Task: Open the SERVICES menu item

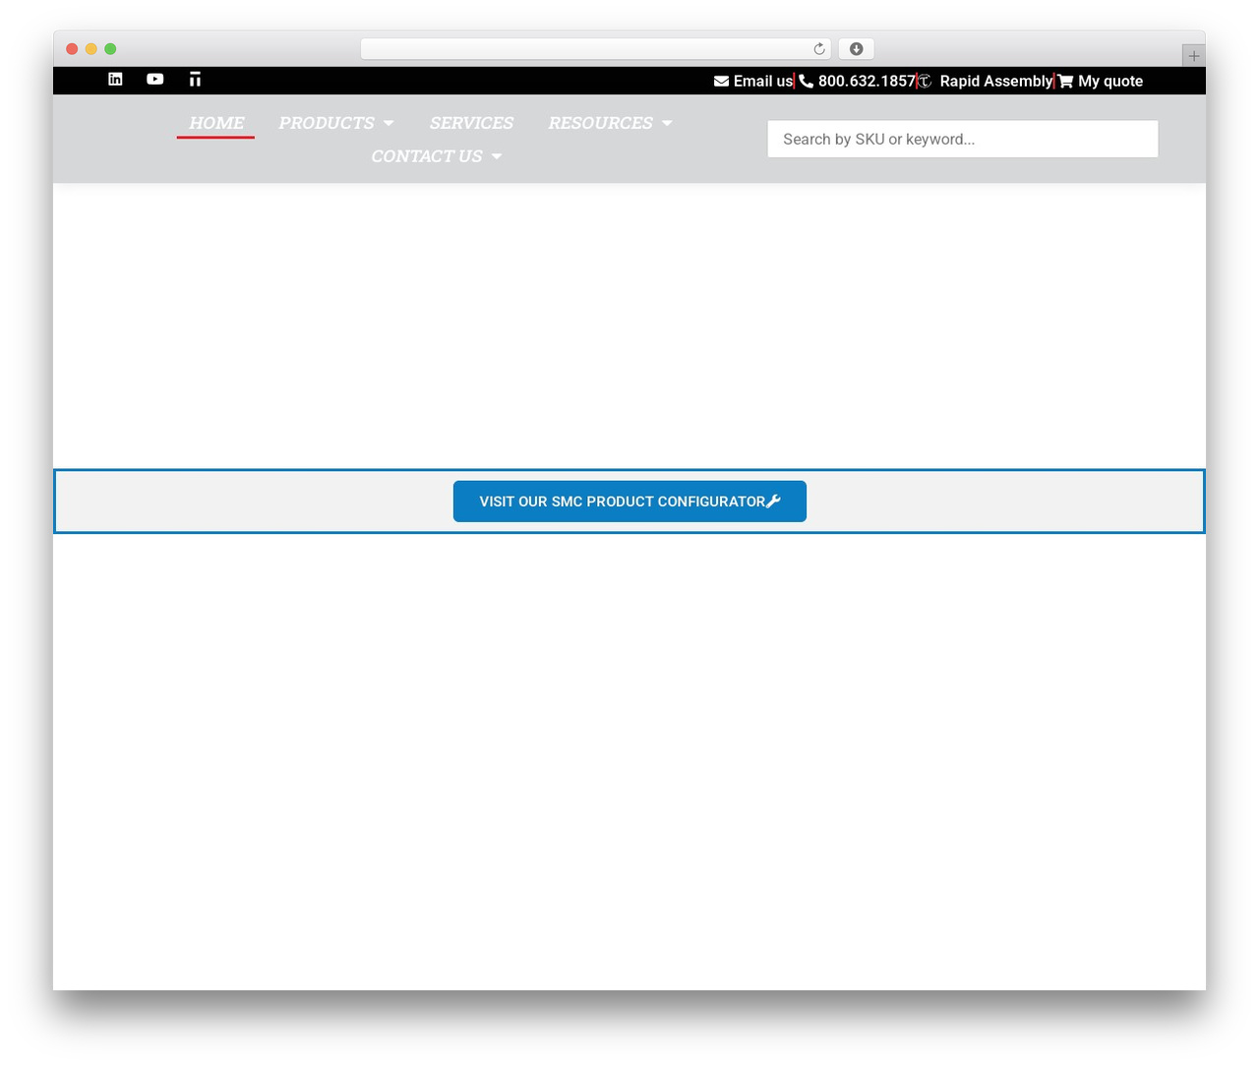Action: [471, 123]
